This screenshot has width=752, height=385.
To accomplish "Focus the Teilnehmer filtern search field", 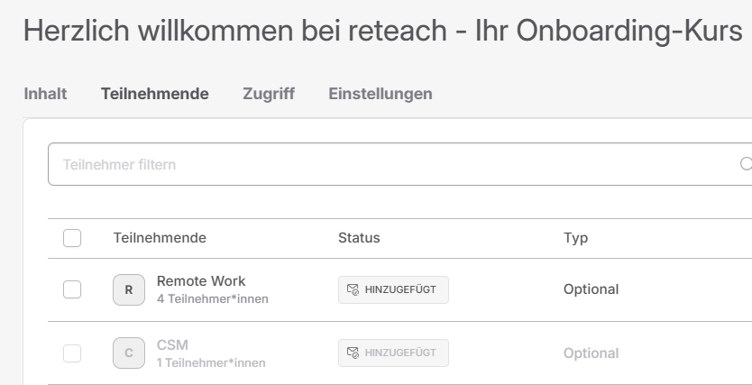I will [x=400, y=164].
